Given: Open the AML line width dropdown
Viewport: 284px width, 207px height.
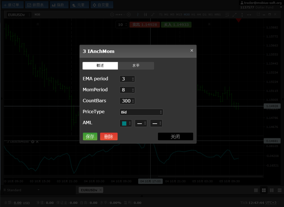Looking at the screenshot, I should coord(156,123).
